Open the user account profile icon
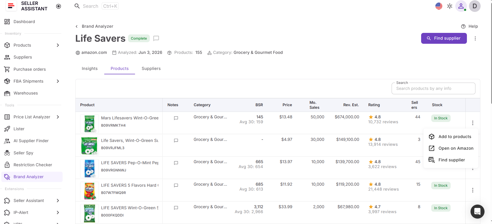The height and width of the screenshot is (224, 492). [x=461, y=6]
